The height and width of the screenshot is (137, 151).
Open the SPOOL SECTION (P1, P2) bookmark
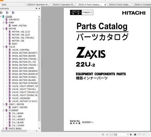coord(24,62)
